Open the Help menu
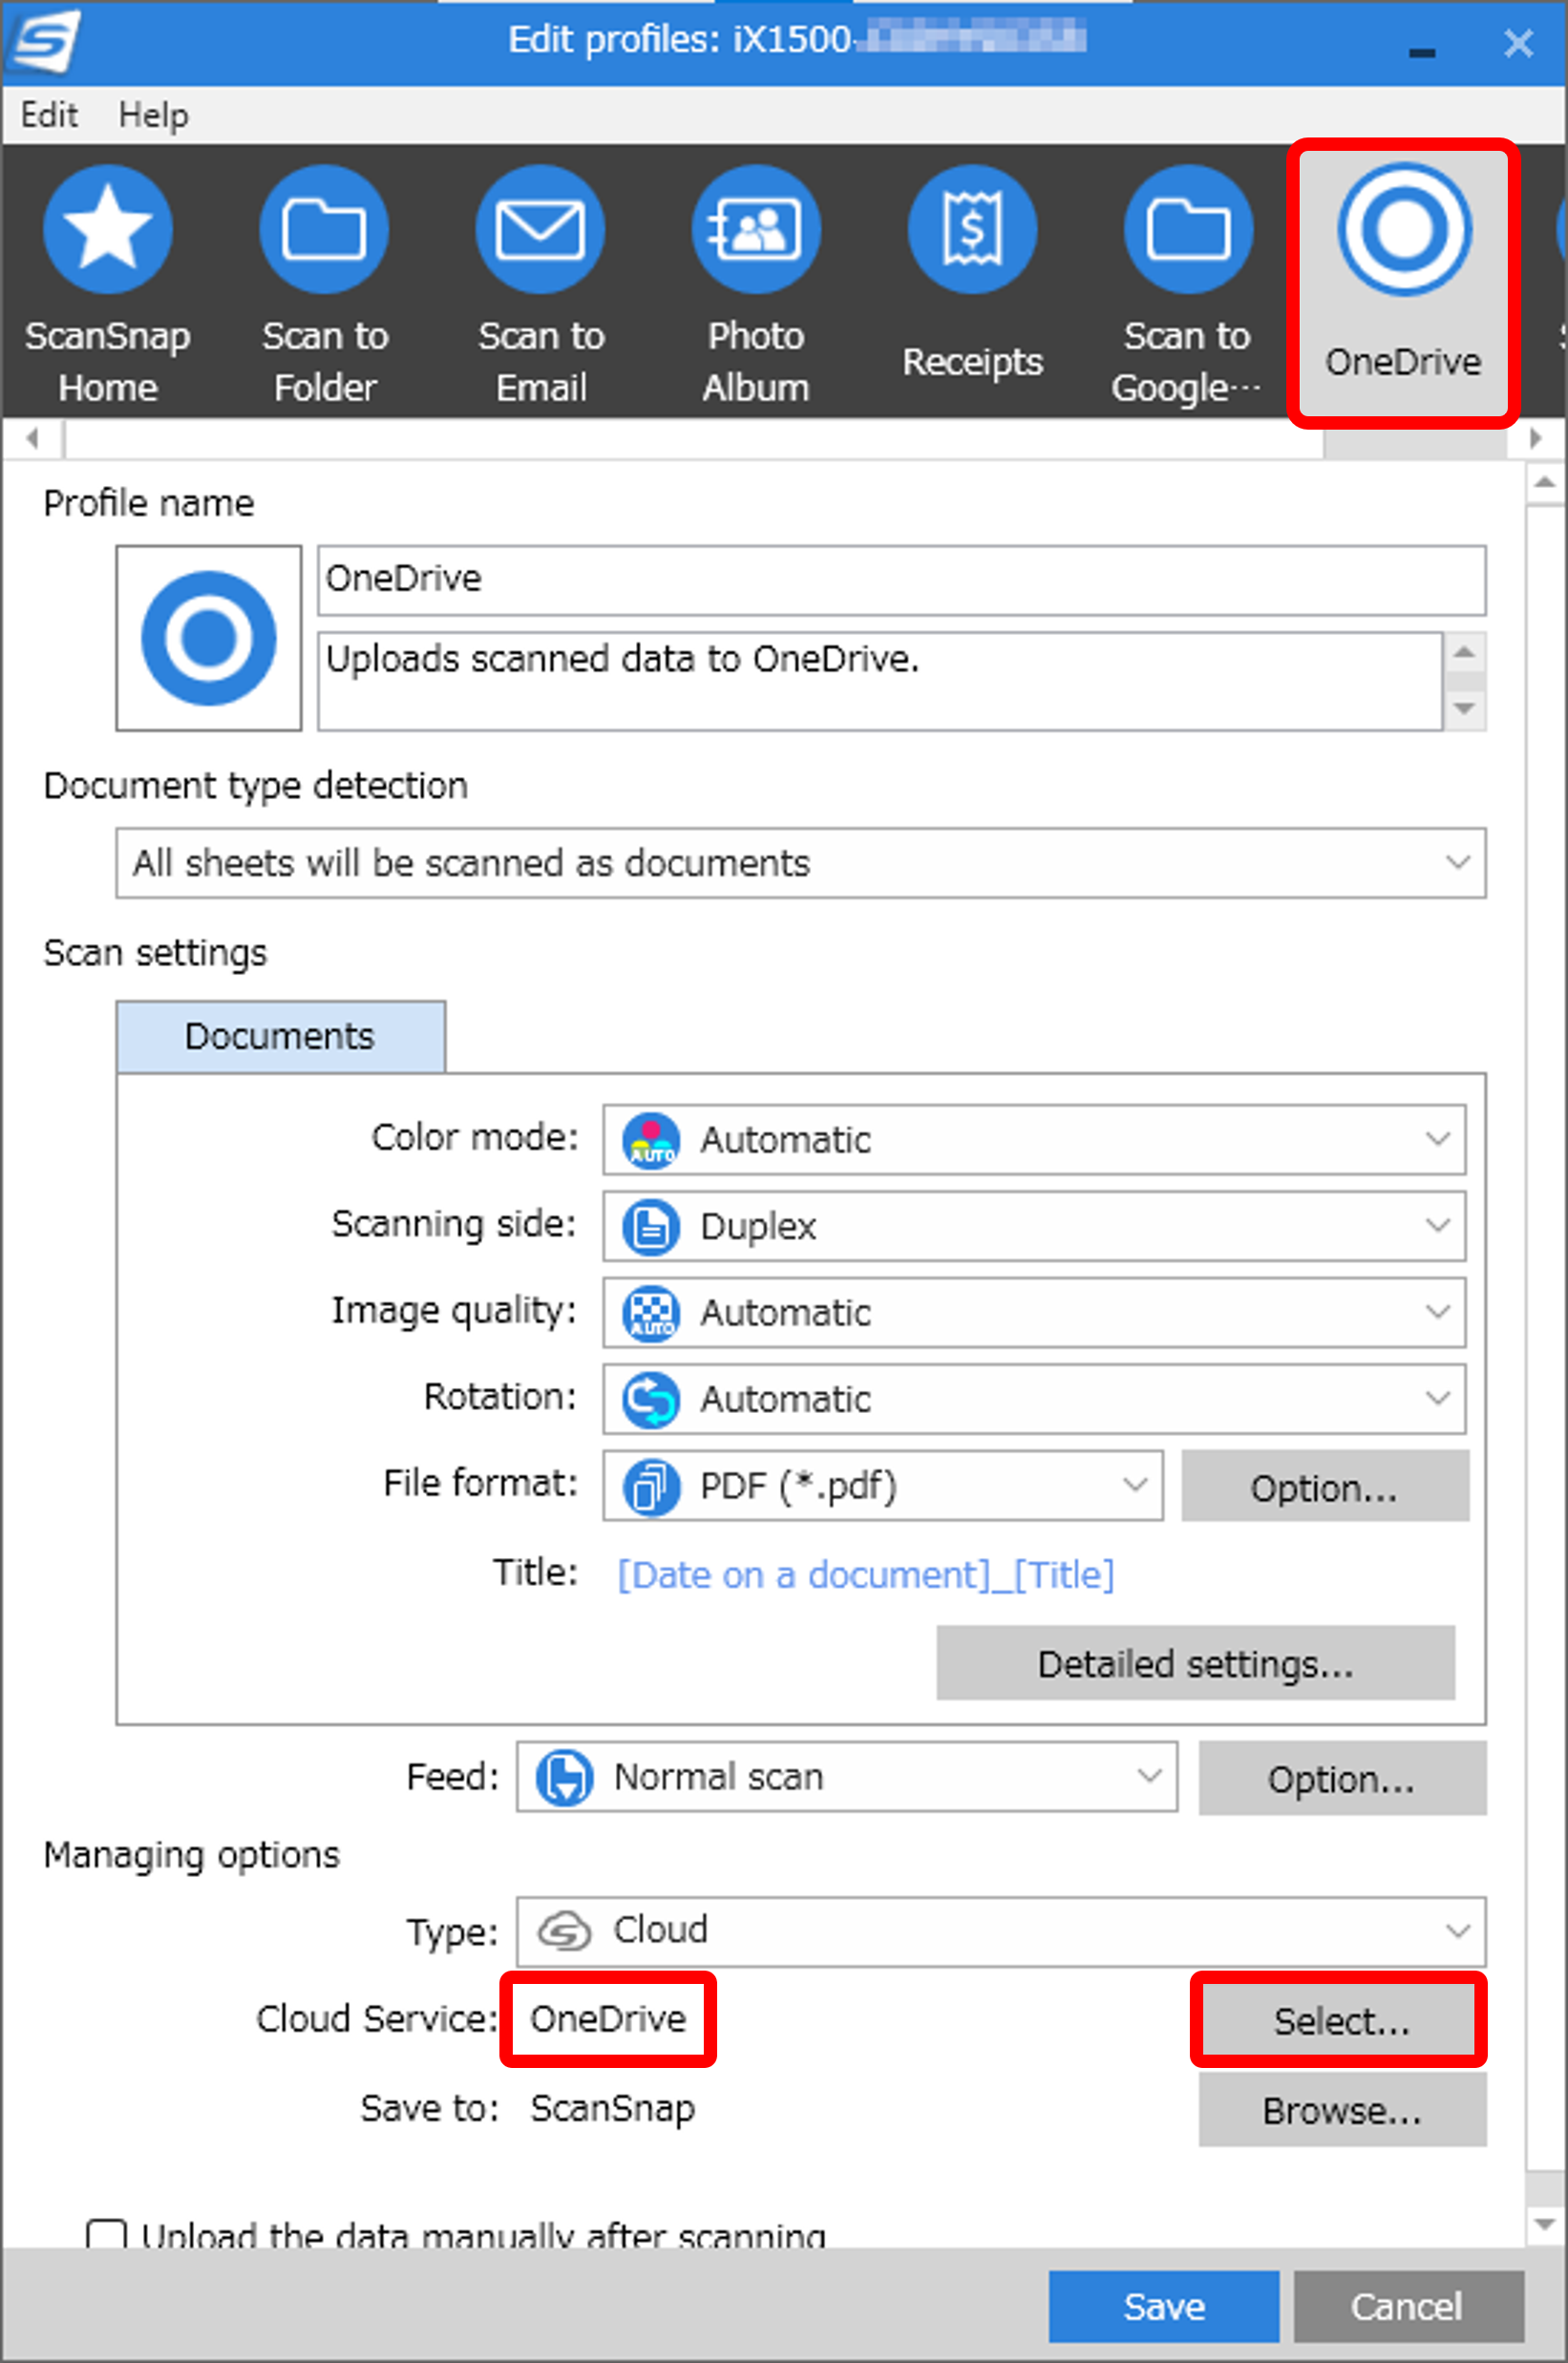Viewport: 1568px width, 2363px height. tap(153, 115)
